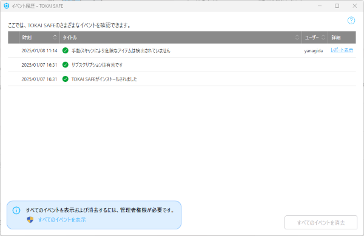Click green check icon for TOKAI SAFE installed event
Screen dimensions: 364x236
click(x=66, y=79)
